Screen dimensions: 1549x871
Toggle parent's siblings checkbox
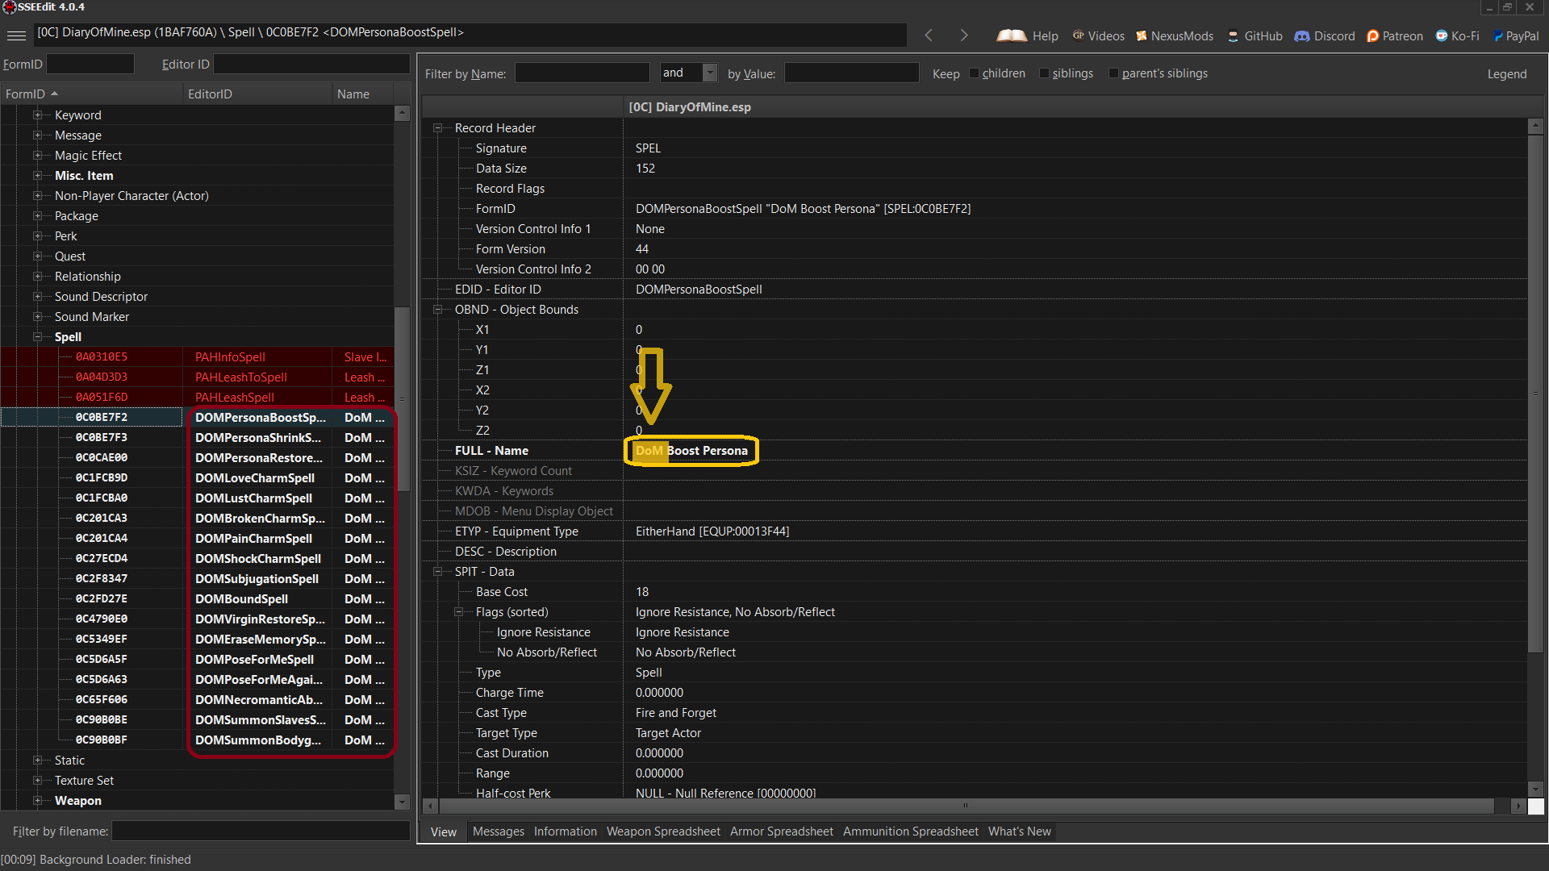[1113, 73]
